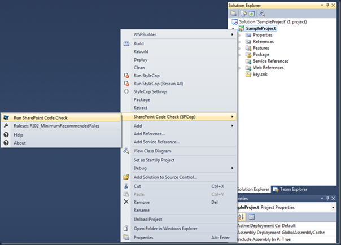Click the Property Pages icon in Properties panel
Viewport: 341px width, 245px height.
pyautogui.click(x=252, y=217)
